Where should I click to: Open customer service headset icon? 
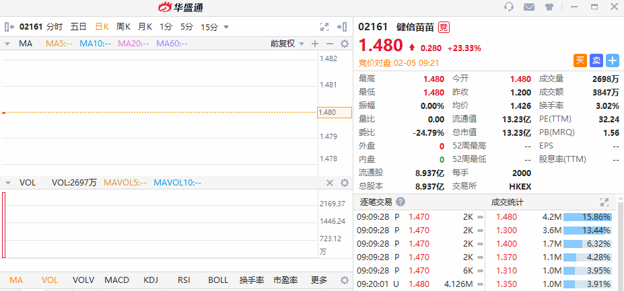click(508, 7)
